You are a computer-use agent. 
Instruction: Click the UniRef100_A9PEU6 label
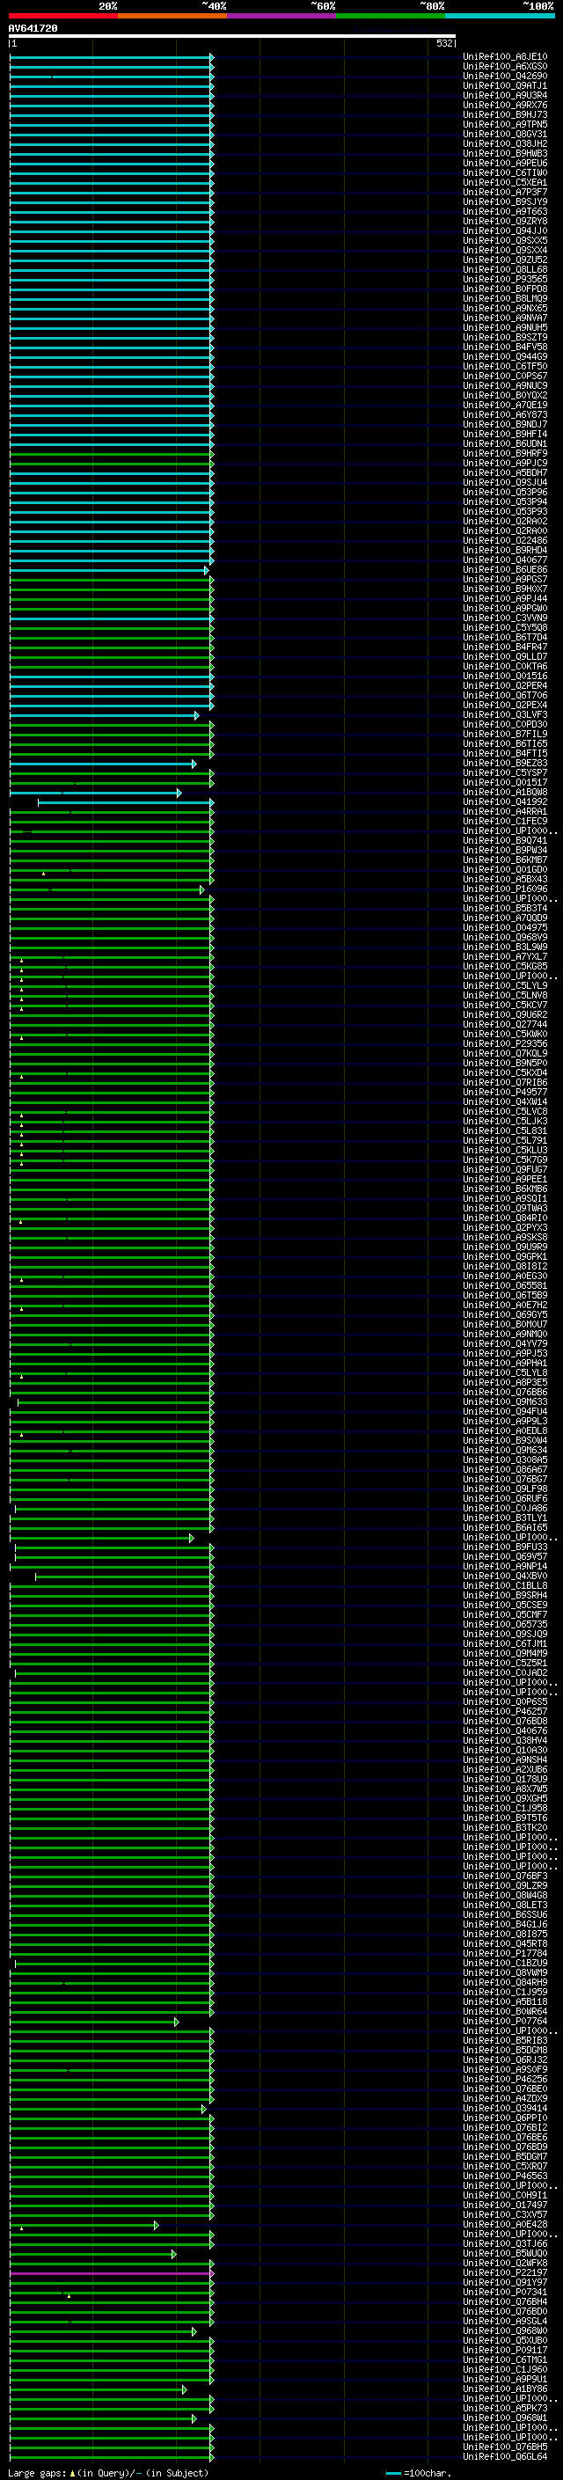505,163
